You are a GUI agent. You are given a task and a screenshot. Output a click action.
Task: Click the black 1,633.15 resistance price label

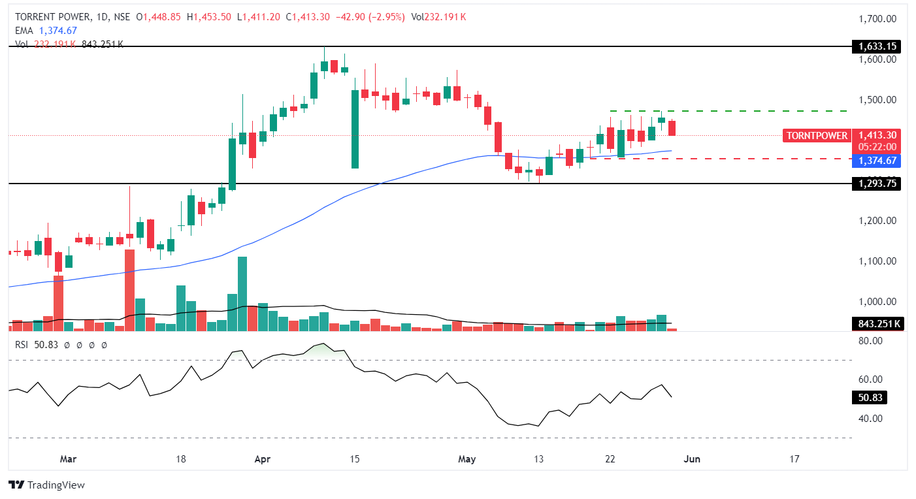(876, 46)
